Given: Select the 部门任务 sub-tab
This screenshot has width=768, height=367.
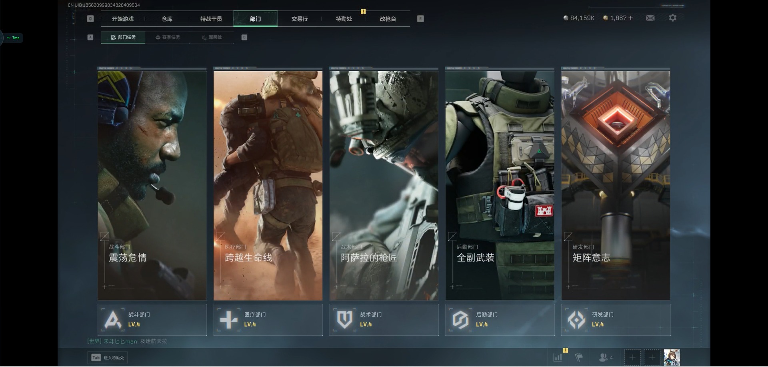Looking at the screenshot, I should [123, 37].
